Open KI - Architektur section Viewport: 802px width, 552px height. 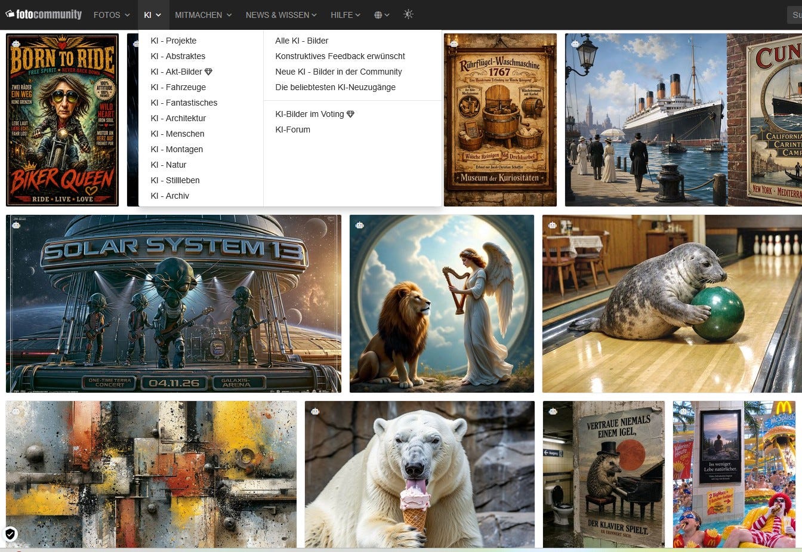coord(178,118)
